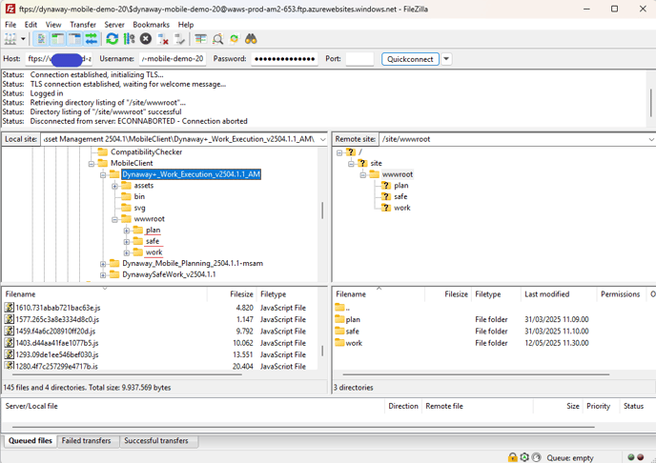656x463 pixels.
Task: Toggle synchronized browsing icon
Action: (235, 39)
